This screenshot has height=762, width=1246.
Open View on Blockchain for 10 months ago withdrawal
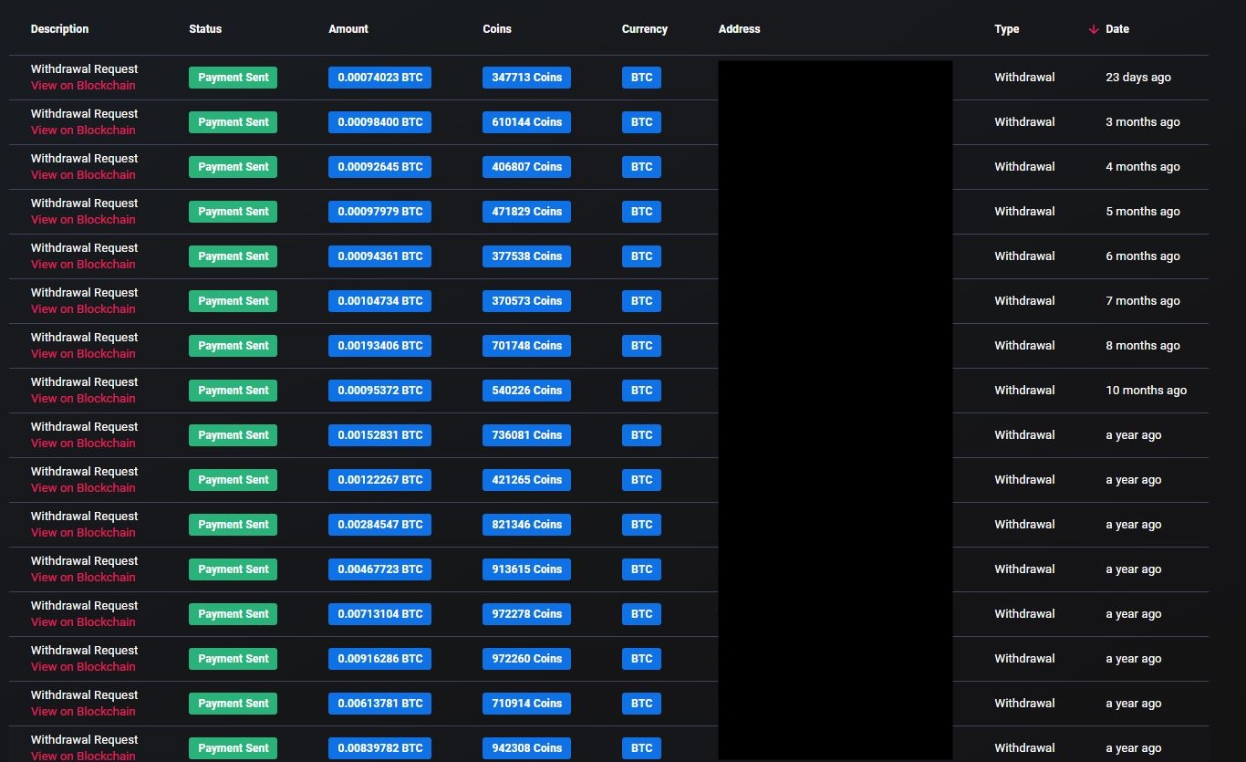point(83,399)
